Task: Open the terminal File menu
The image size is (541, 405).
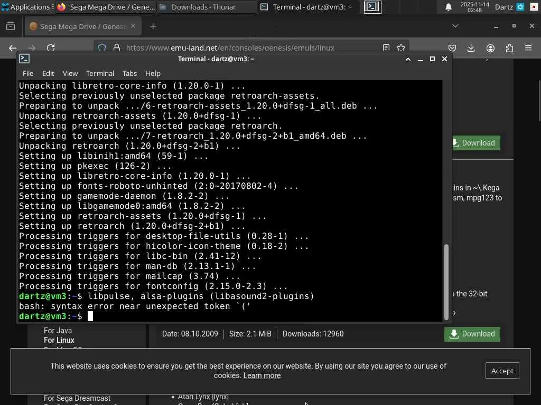Action: pyautogui.click(x=28, y=73)
